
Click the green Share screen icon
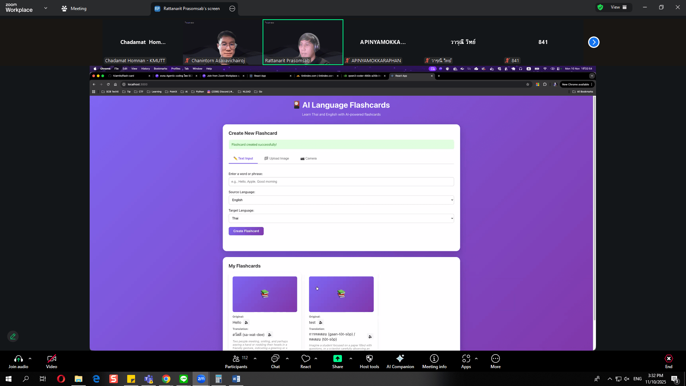[x=337, y=359]
